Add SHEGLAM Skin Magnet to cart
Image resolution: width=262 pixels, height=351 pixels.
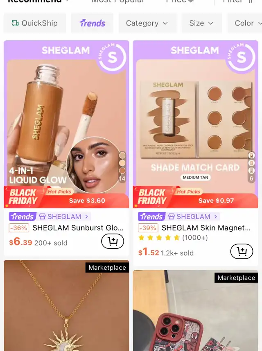(242, 251)
